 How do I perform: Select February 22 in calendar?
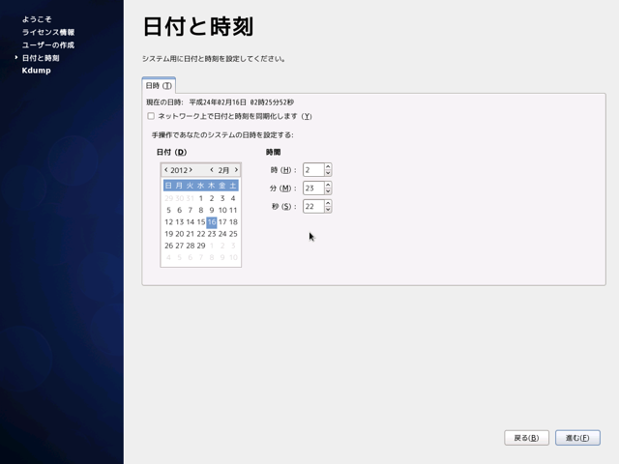point(201,234)
